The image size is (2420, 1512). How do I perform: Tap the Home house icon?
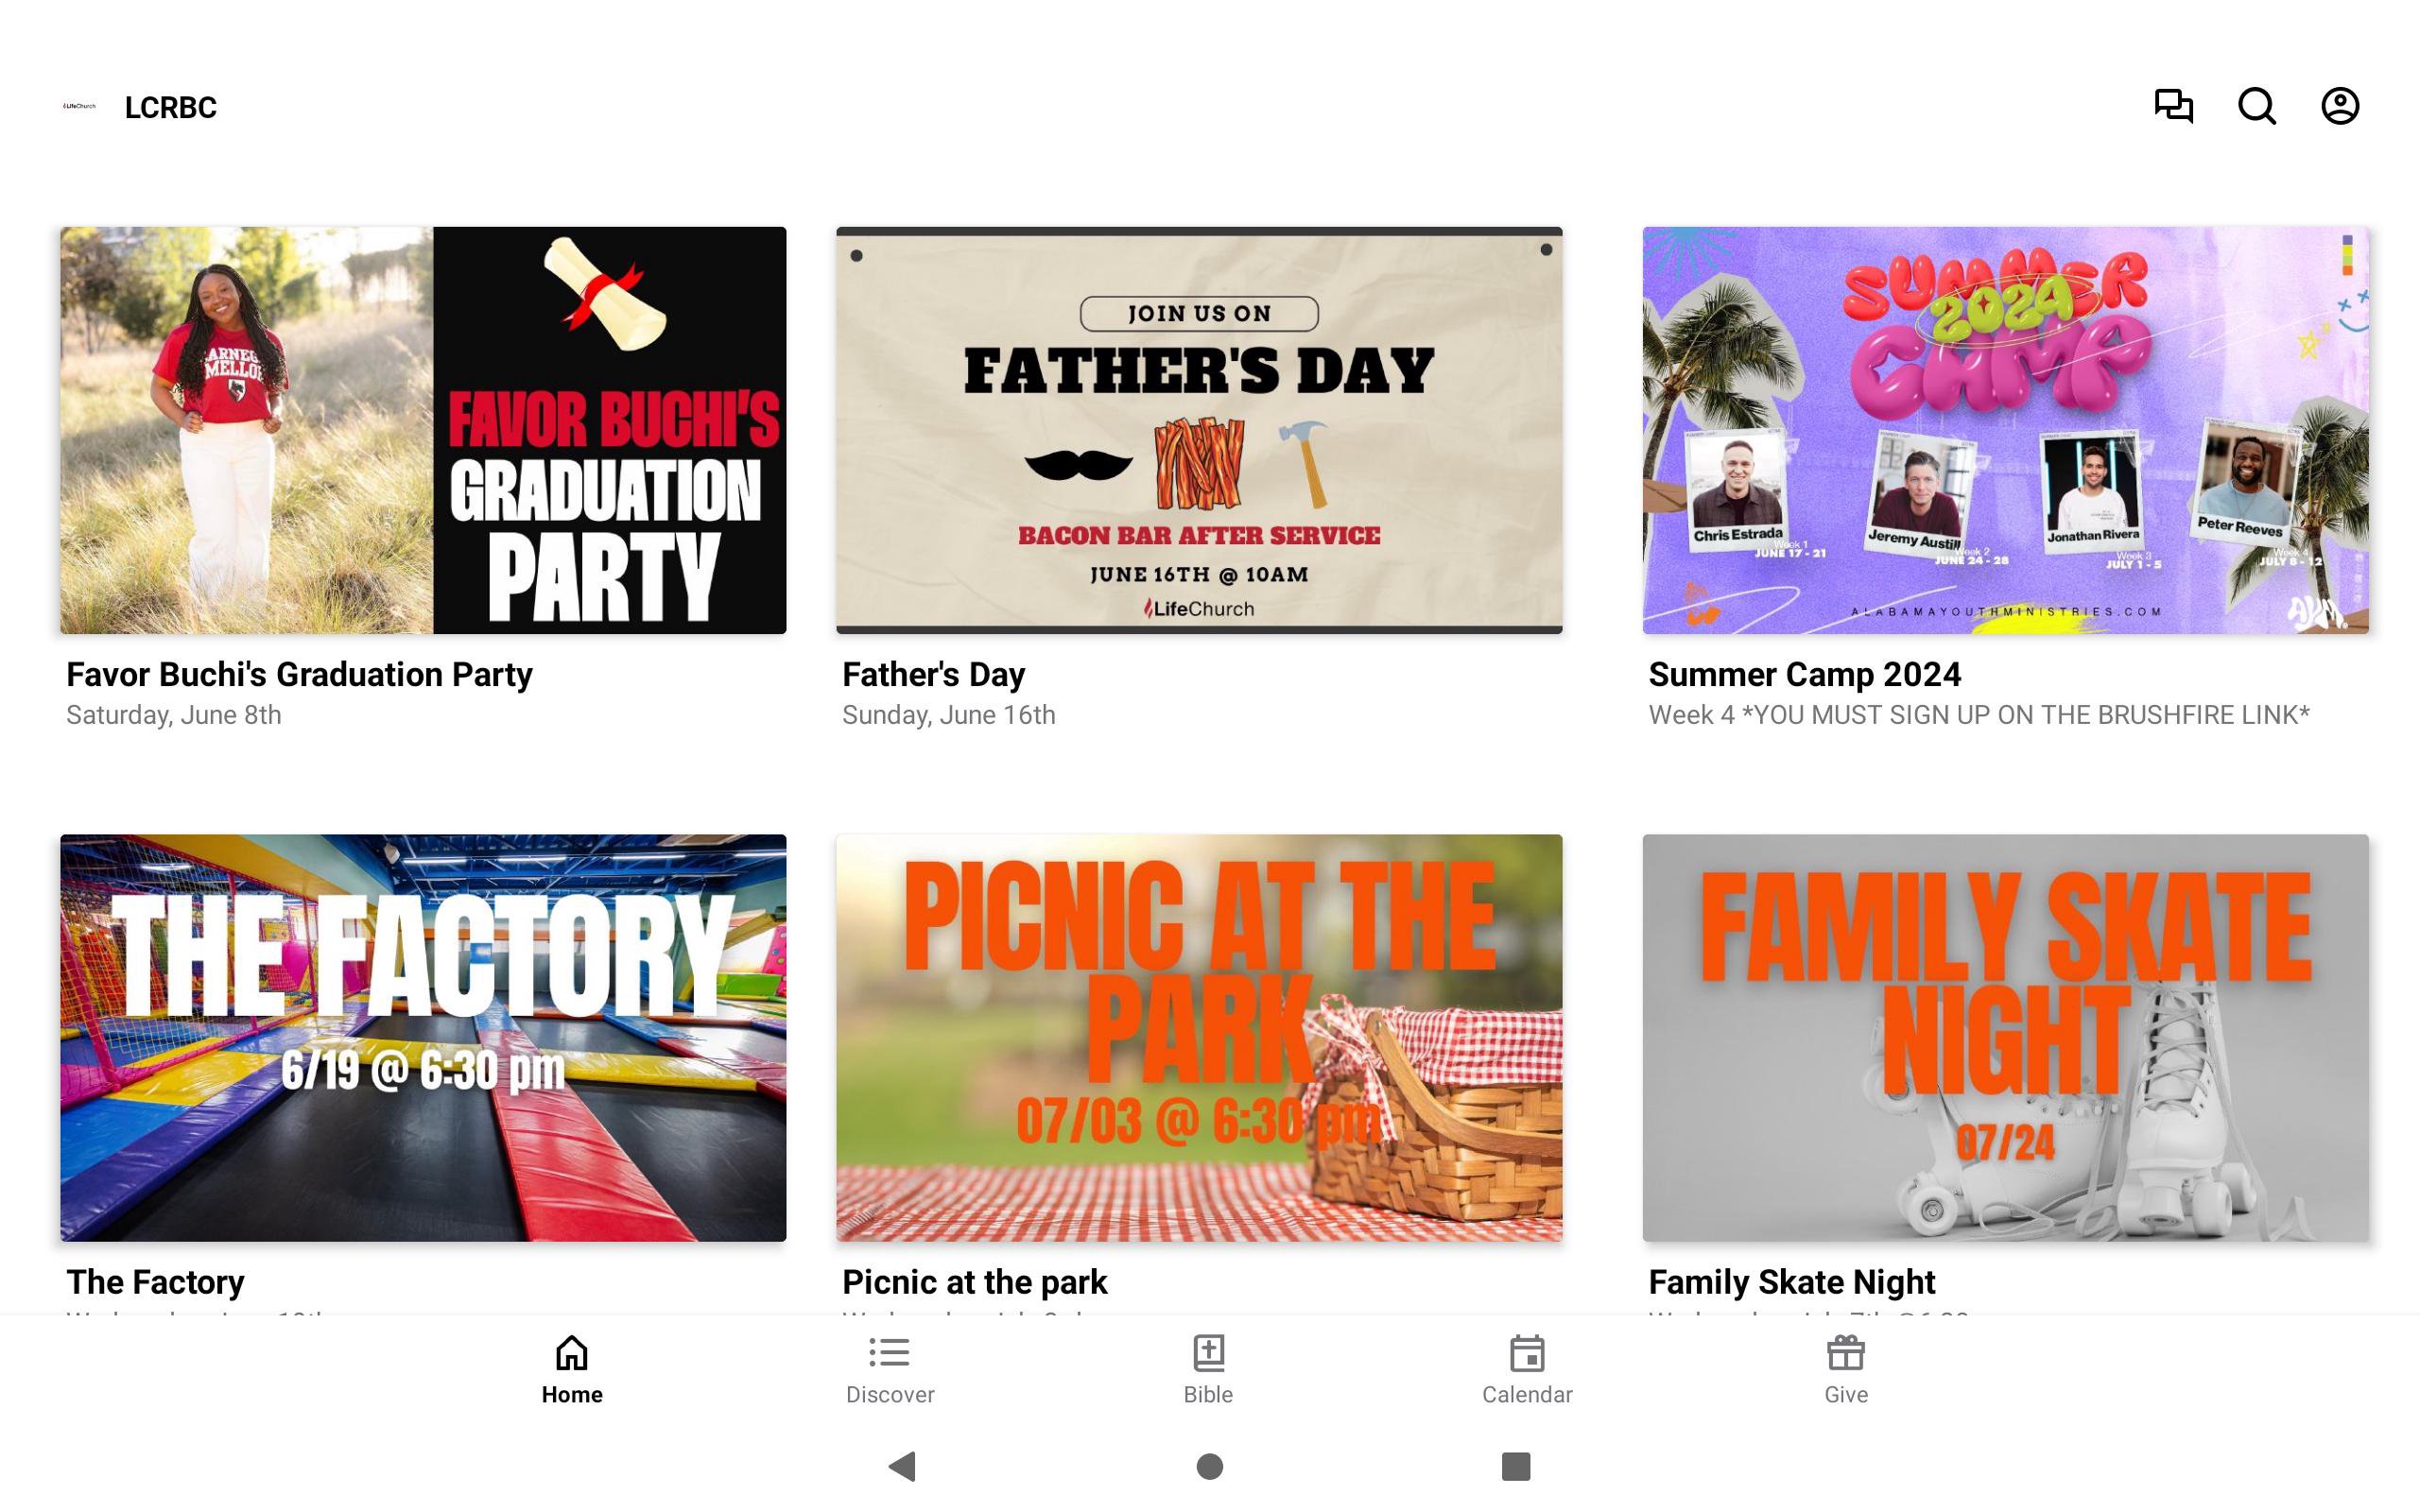coord(572,1353)
